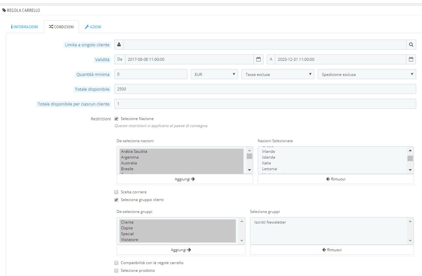Click Rimuovi under Nazioni Selezionate list
Viewport: 422px width, 276px height.
[336, 179]
